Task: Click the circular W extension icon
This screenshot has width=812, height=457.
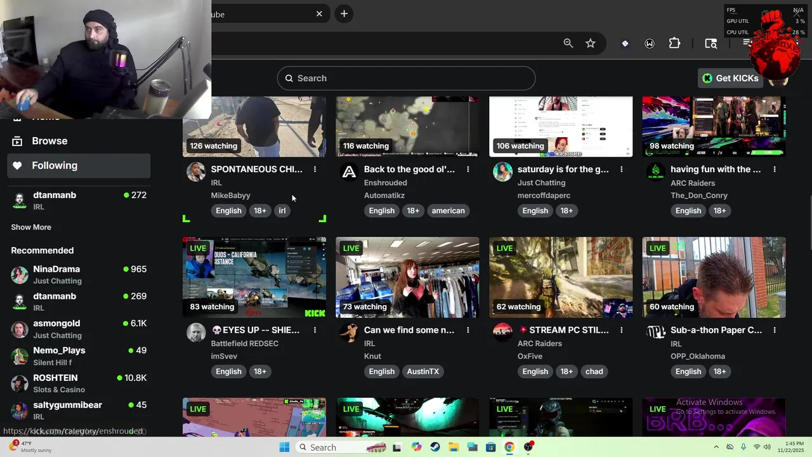Action: (650, 43)
